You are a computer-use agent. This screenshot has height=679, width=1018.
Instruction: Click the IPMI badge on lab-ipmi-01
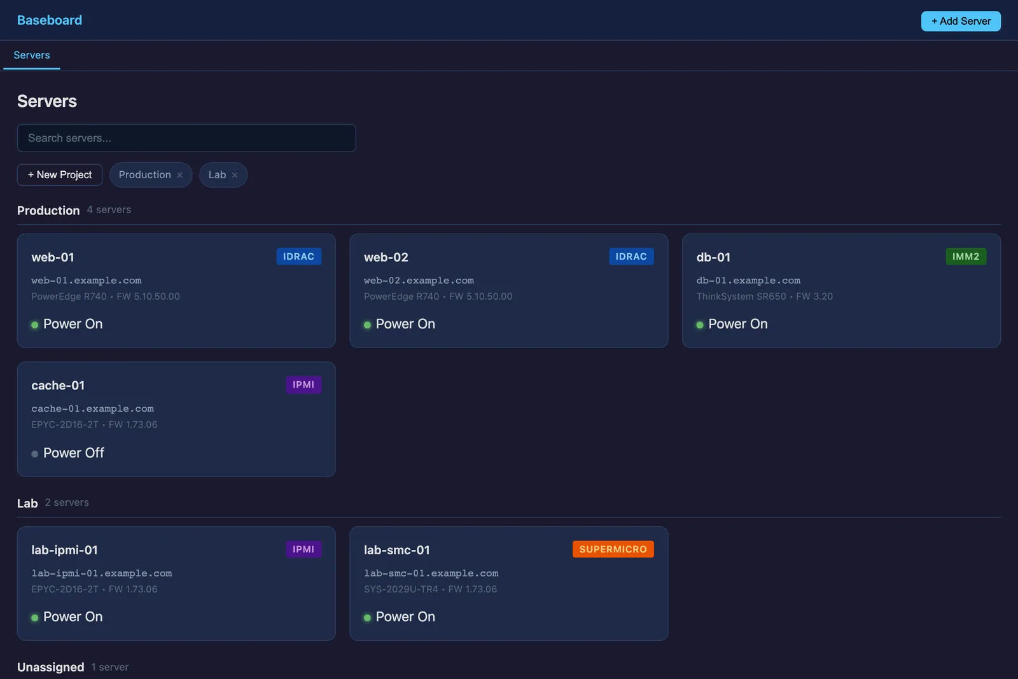pyautogui.click(x=303, y=549)
